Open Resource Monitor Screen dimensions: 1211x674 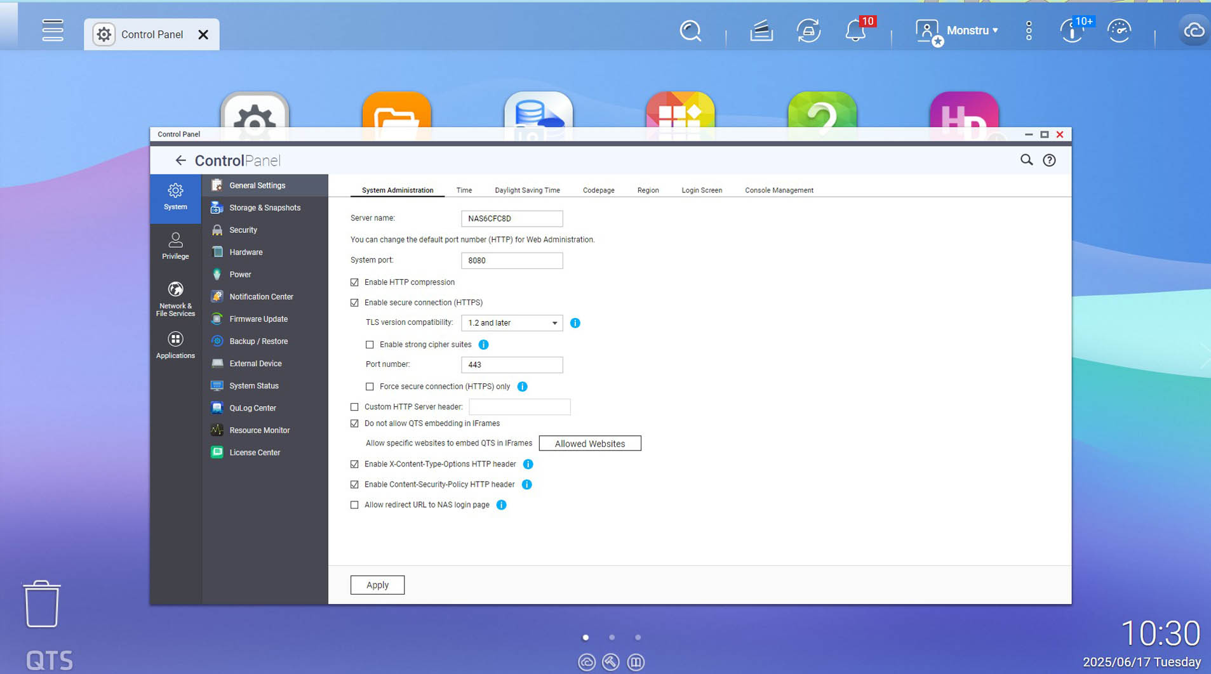pos(265,430)
